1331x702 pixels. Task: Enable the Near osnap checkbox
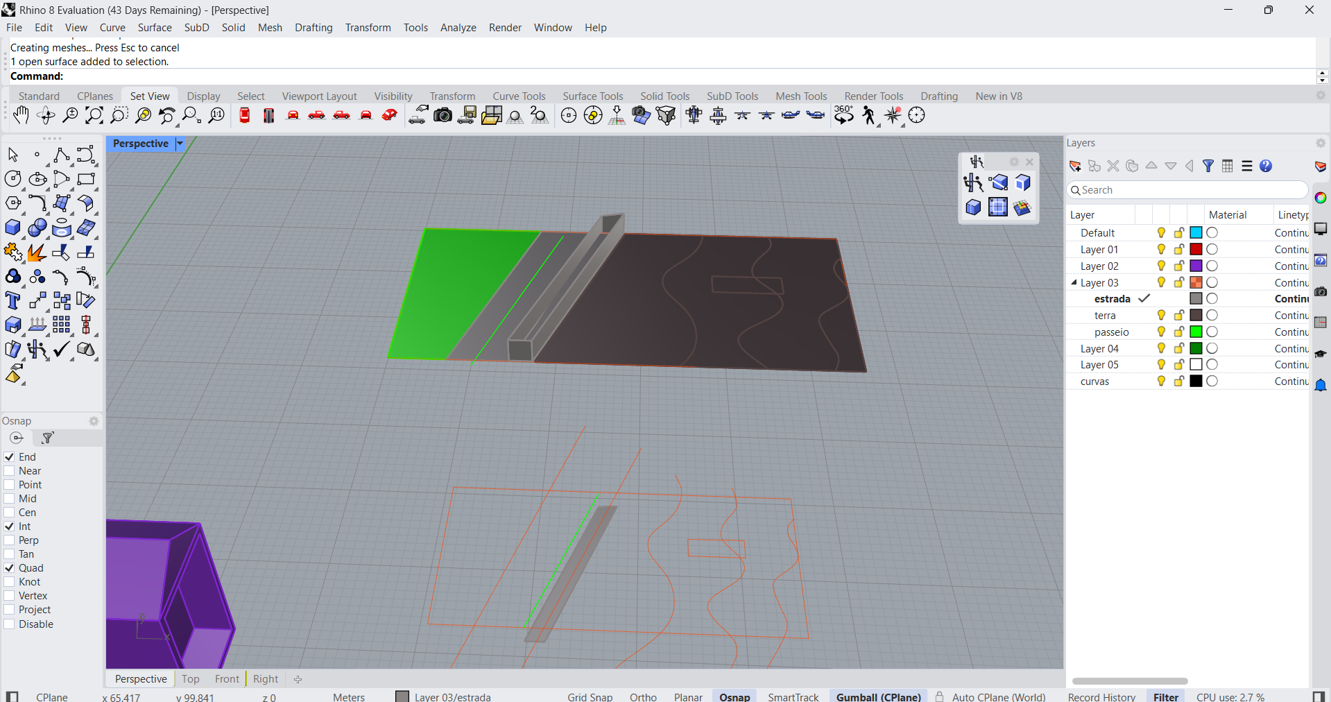click(x=10, y=471)
